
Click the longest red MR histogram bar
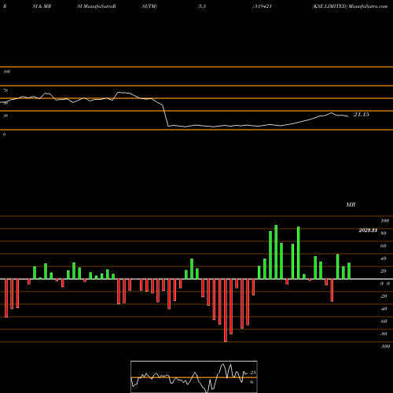pos(226,310)
